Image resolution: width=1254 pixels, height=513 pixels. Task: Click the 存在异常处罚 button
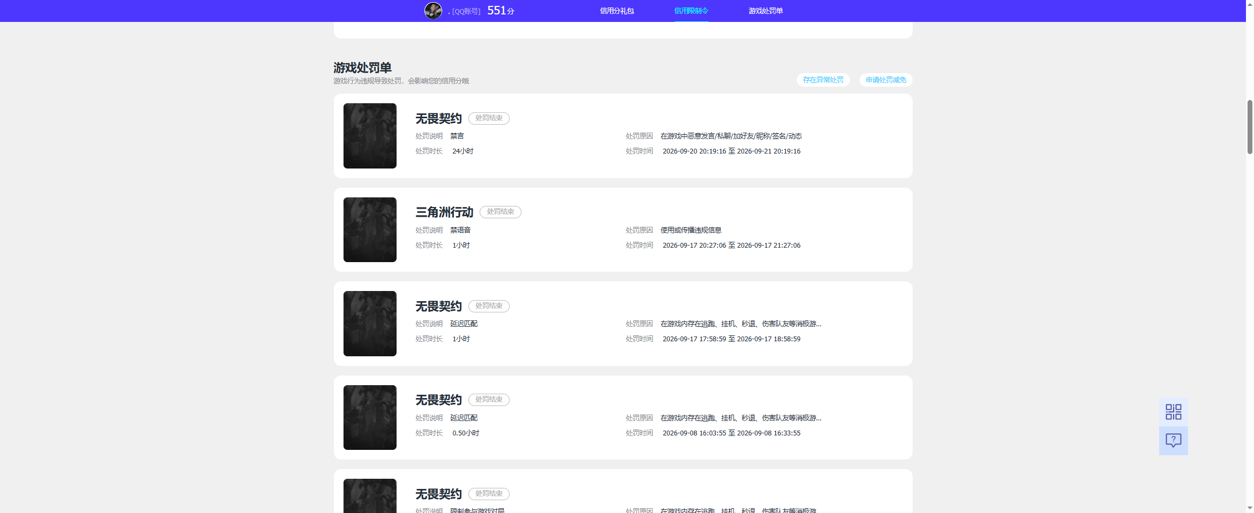(823, 80)
